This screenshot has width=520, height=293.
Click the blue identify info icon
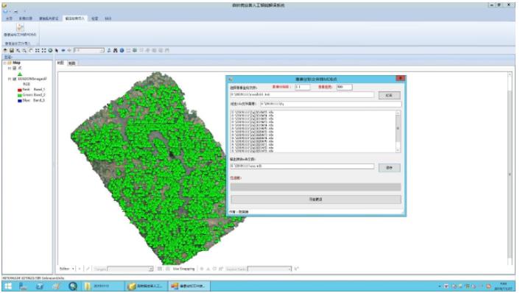pos(122,50)
